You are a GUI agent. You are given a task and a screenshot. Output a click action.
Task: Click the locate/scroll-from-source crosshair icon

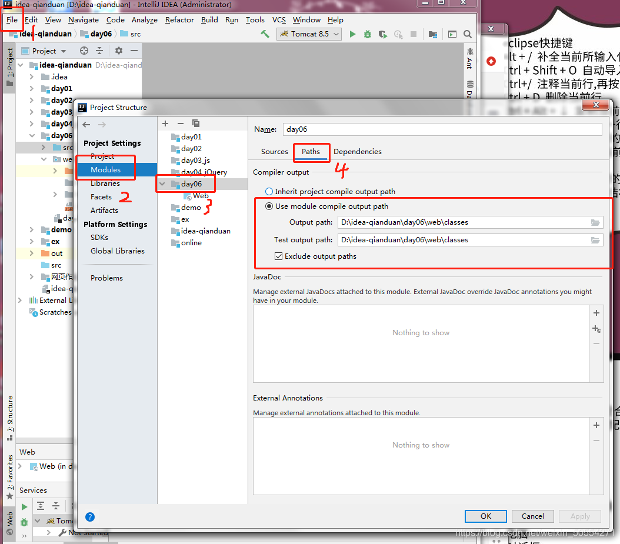point(84,51)
